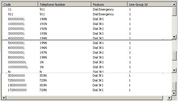Click the bottom panel scroll down arrow
Screen dimensions: 178x109
[x=174, y=93]
